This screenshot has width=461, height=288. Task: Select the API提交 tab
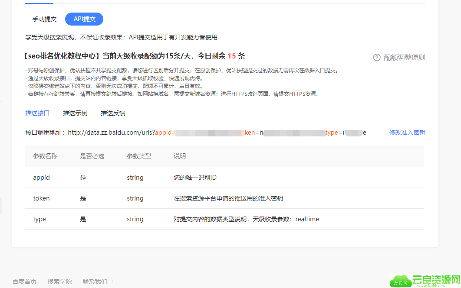84,19
